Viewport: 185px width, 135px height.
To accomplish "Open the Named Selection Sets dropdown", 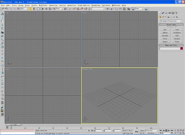I will click(99, 8).
